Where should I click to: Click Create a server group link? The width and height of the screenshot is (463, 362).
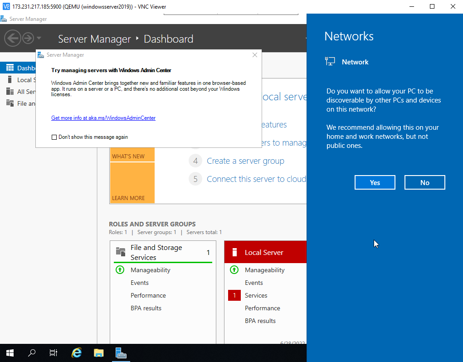click(x=245, y=161)
